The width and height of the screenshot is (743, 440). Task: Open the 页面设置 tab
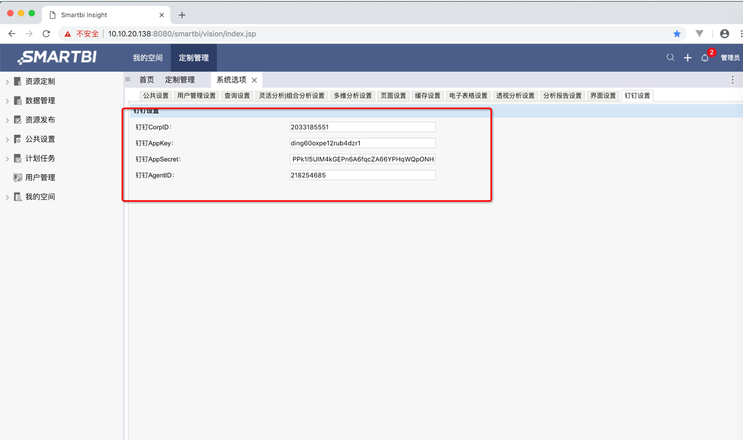point(393,95)
